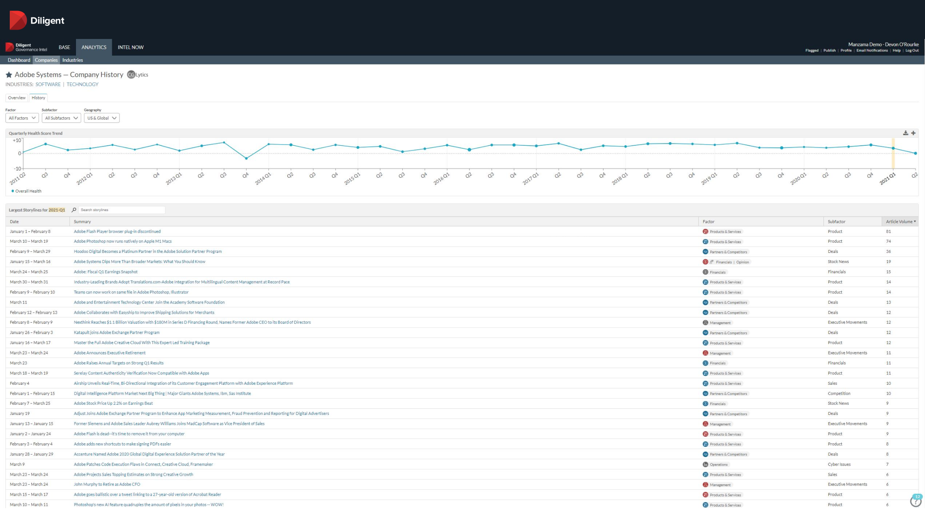Click the Management icon in John Murphy to Retire row
This screenshot has height=509, width=925.
(x=706, y=485)
